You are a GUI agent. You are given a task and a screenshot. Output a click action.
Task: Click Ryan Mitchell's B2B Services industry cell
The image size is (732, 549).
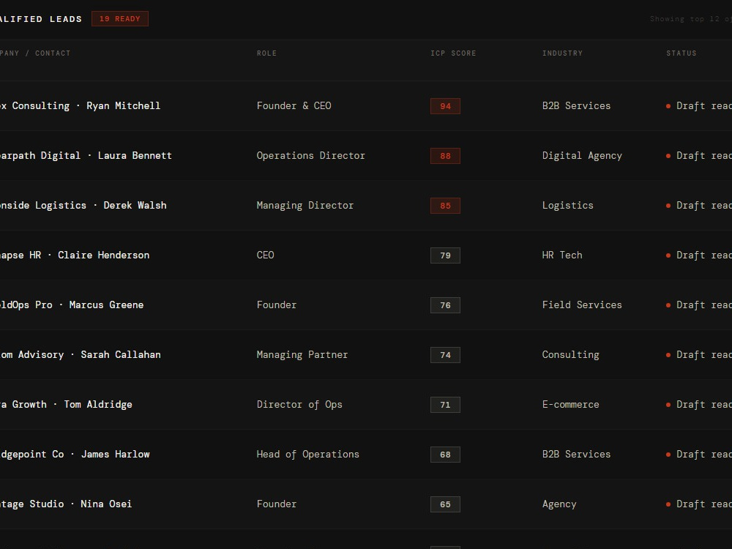pyautogui.click(x=577, y=106)
